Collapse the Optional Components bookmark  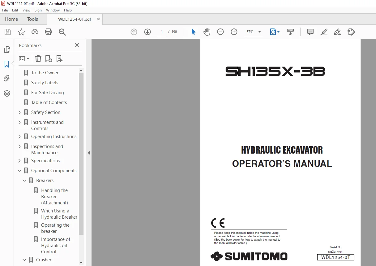tap(19, 171)
